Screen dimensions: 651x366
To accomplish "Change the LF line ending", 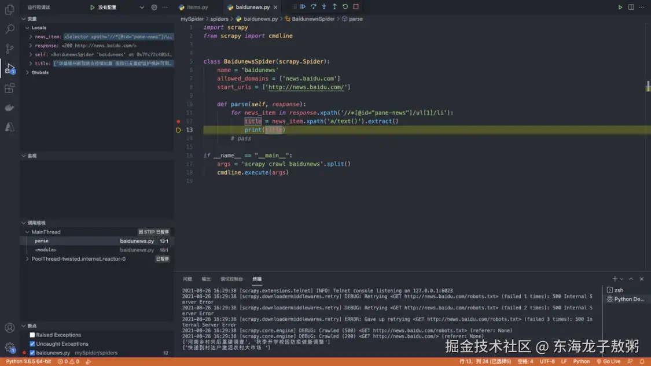I will tap(564, 361).
